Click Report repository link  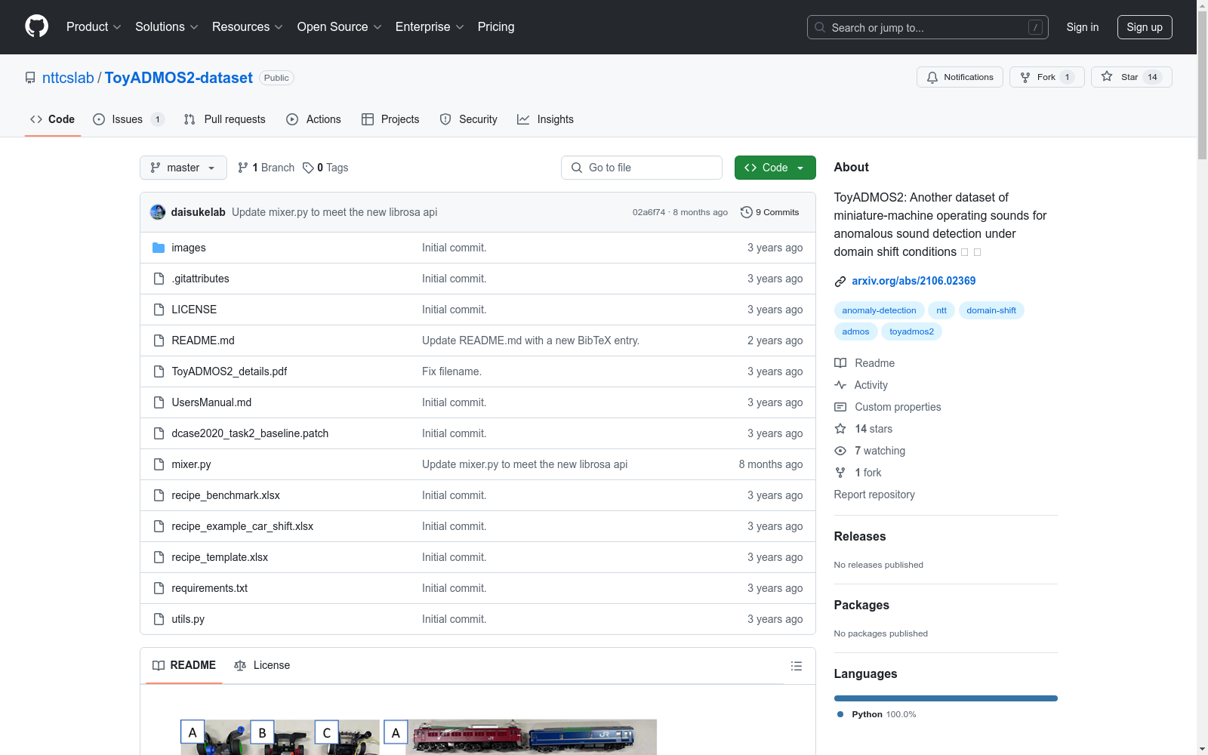[x=874, y=495]
